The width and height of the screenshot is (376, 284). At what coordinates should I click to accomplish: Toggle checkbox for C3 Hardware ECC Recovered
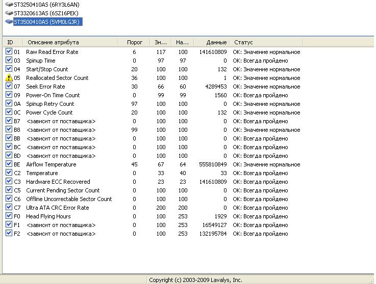coord(9,181)
